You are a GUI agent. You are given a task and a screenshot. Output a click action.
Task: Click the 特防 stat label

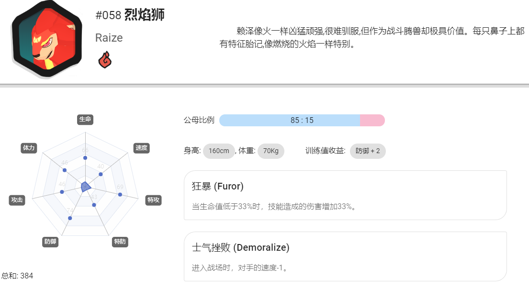point(120,242)
